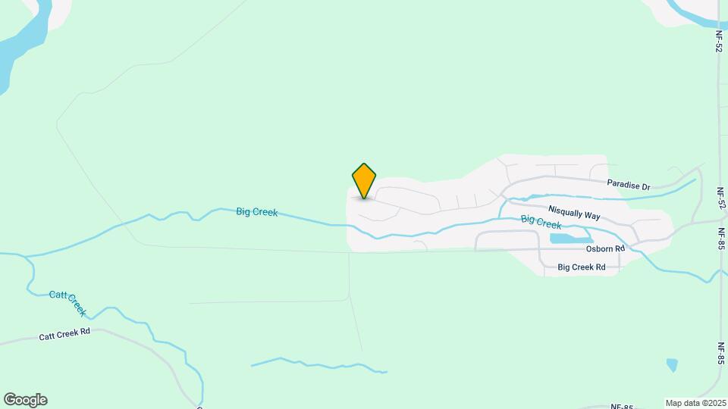Click the top NF-52 highway label
The width and height of the screenshot is (728, 409).
719,41
